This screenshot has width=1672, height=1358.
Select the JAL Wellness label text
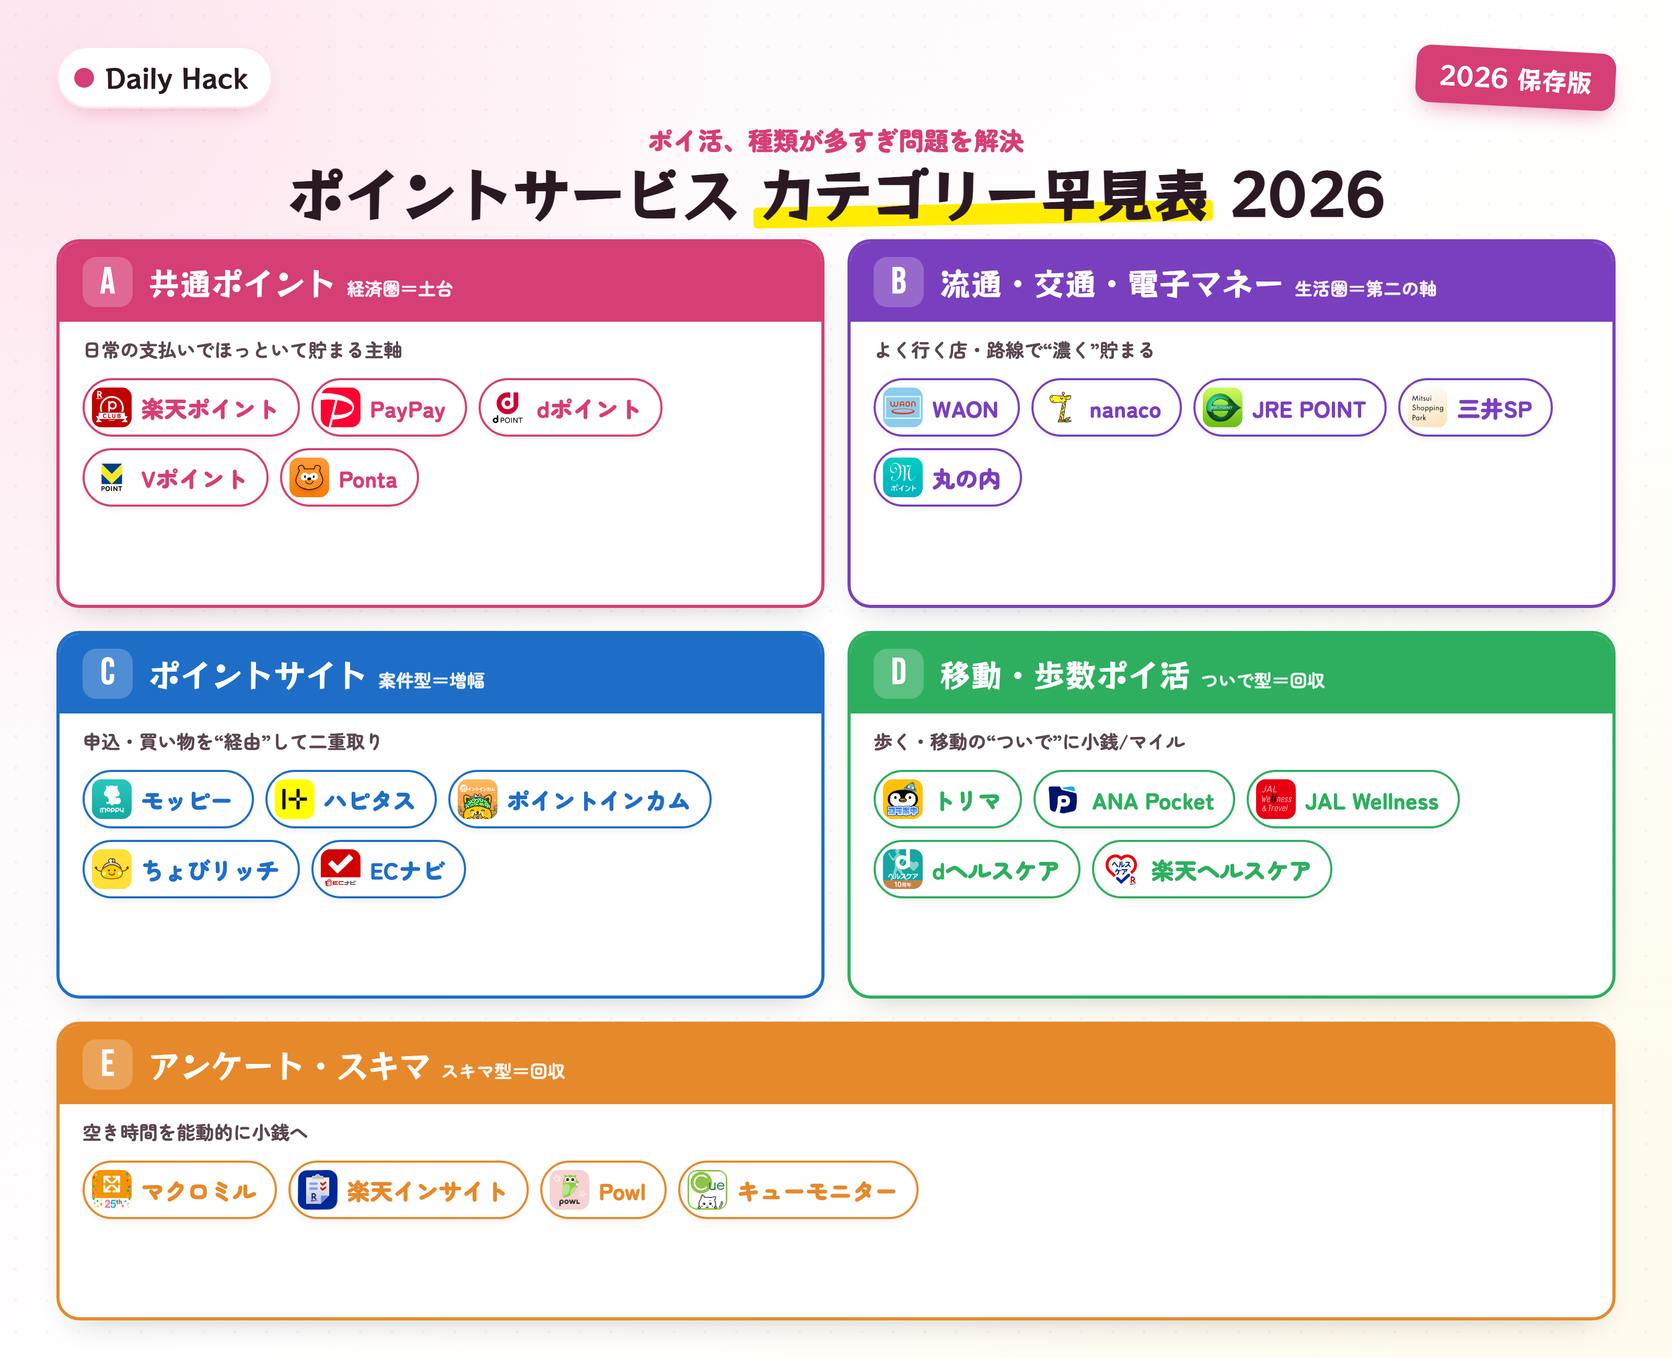[x=1372, y=802]
